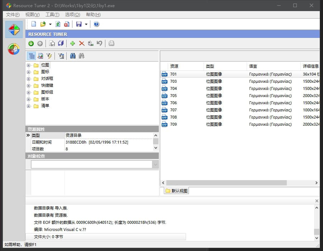Select the round scanner icon in left sidebar
The width and height of the screenshot is (323, 251).
[x=14, y=49]
